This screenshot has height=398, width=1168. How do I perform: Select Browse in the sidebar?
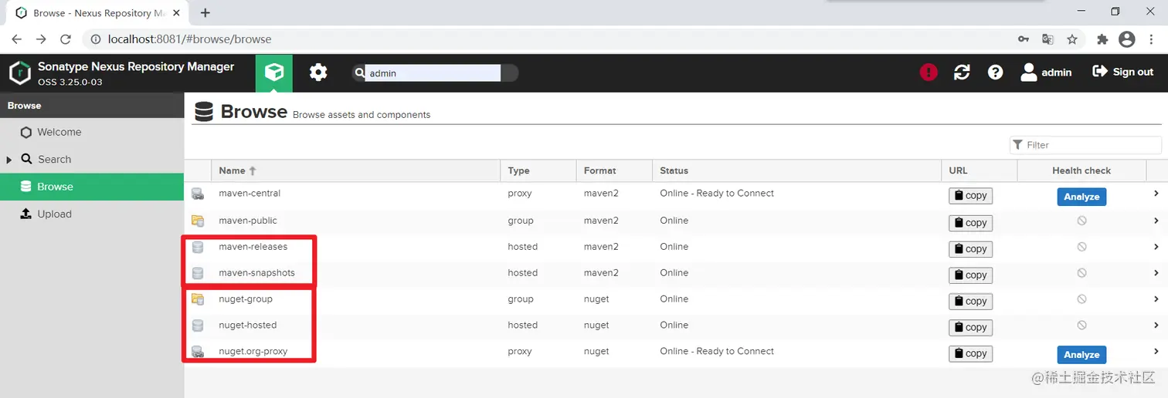tap(92, 187)
